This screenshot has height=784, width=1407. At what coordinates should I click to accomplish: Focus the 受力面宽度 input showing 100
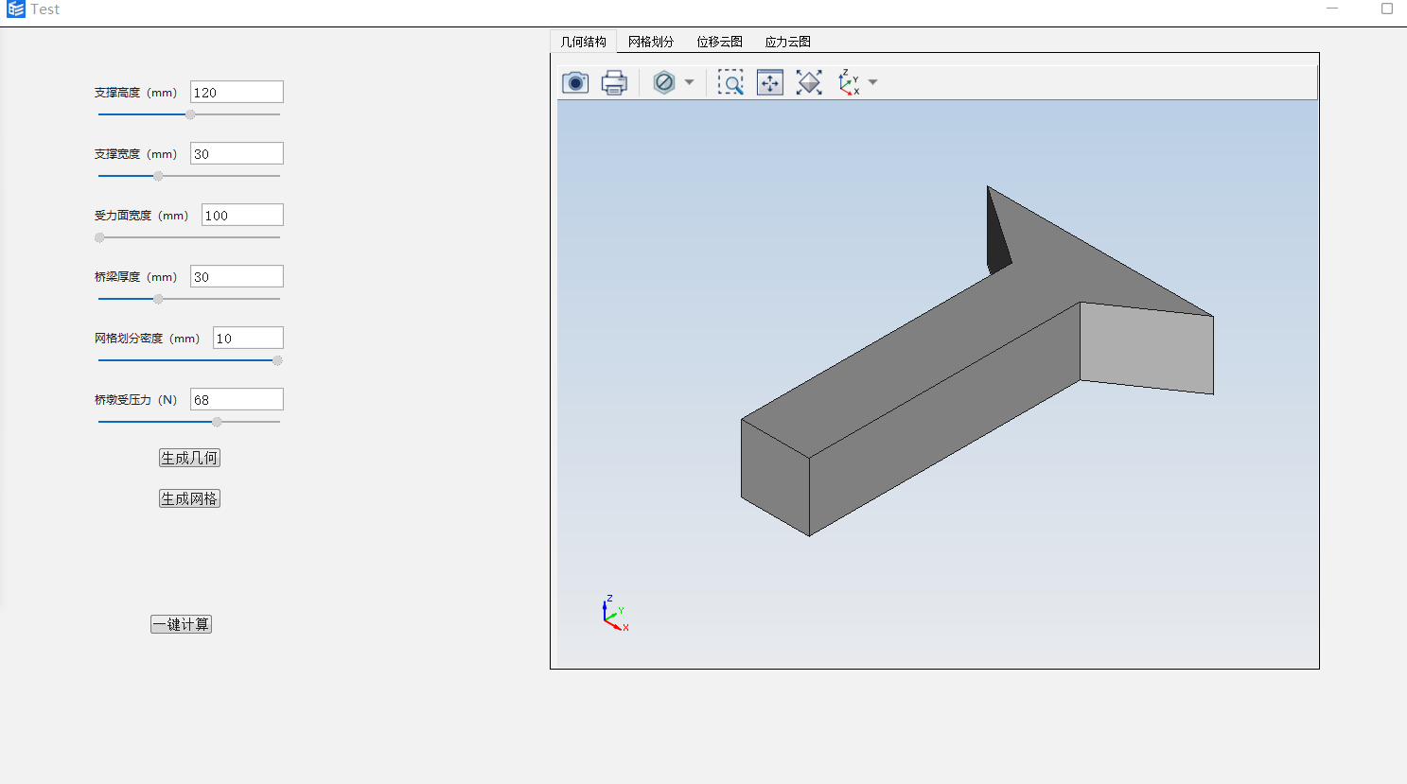[242, 215]
